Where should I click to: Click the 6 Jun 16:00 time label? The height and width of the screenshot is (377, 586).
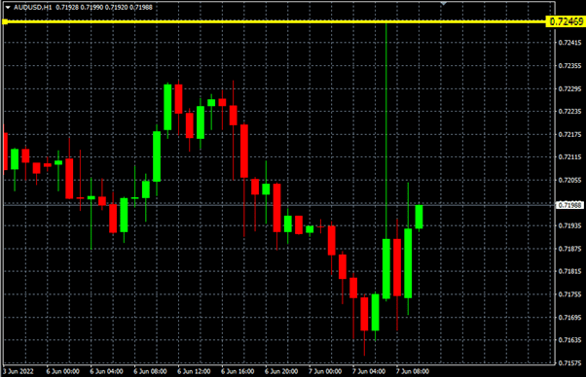point(238,371)
